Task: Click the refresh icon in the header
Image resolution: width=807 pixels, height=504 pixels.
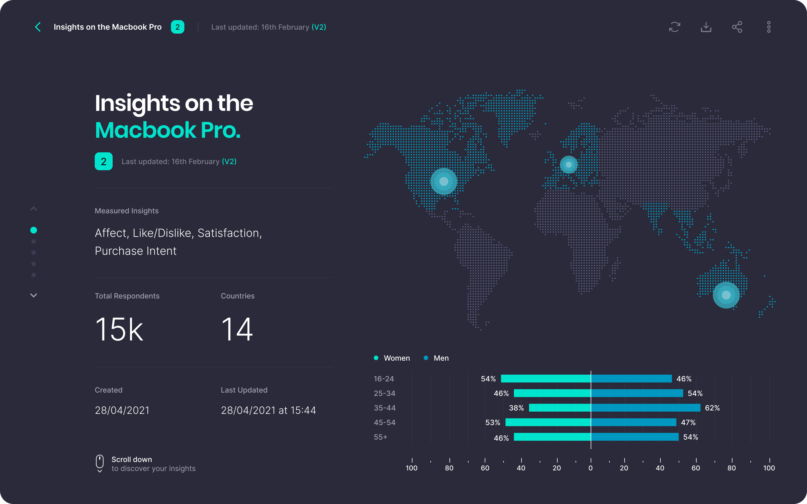Action: [675, 27]
